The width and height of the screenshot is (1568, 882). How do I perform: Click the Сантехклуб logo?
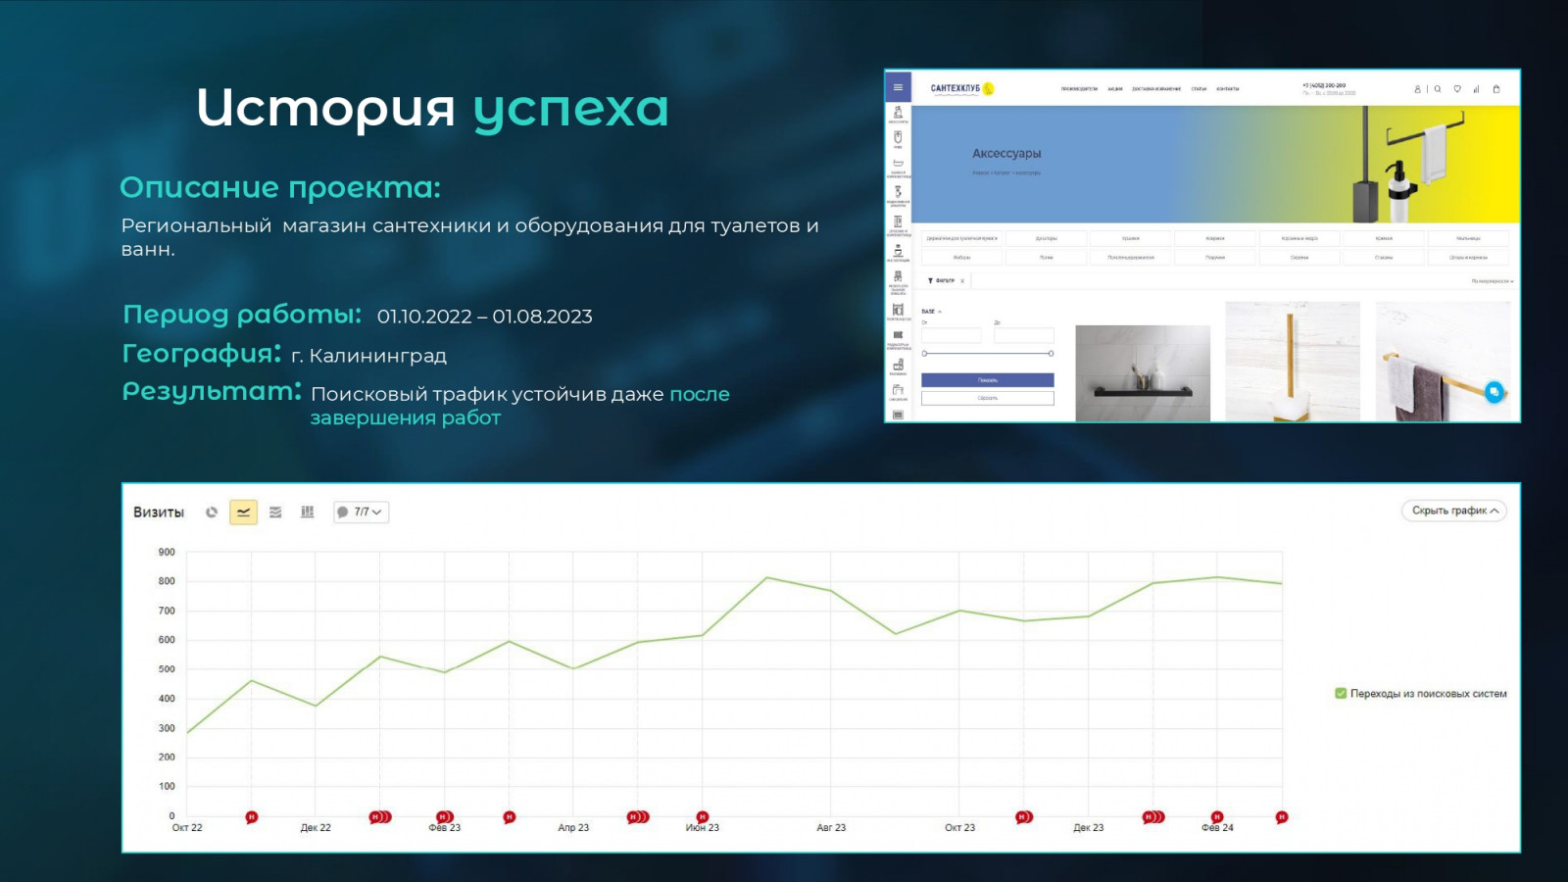coord(962,88)
